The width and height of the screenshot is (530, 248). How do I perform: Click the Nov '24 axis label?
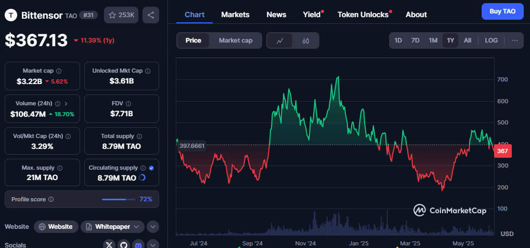(305, 243)
